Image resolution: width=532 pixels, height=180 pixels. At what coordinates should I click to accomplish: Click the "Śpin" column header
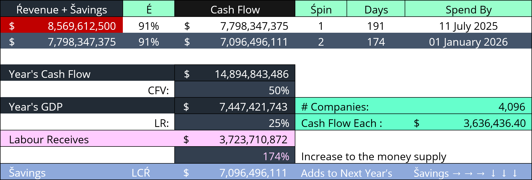point(321,10)
